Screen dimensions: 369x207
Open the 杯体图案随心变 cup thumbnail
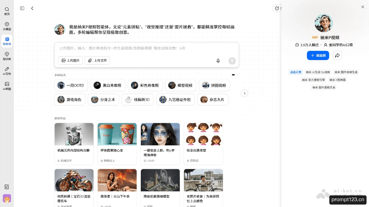tap(117, 134)
